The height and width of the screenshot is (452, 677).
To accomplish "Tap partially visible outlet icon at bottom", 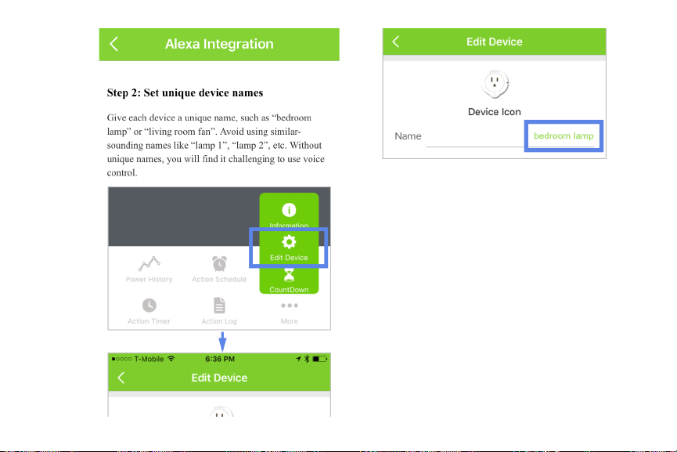I will (221, 411).
